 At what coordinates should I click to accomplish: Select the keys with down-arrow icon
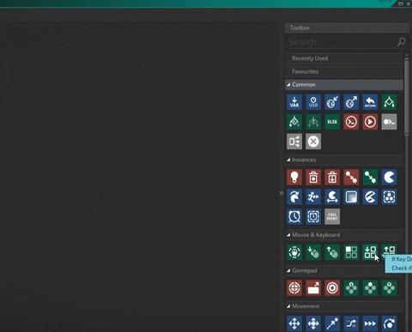[x=370, y=252]
